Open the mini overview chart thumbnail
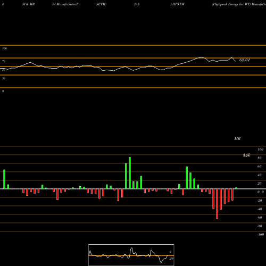 click(x=131, y=255)
